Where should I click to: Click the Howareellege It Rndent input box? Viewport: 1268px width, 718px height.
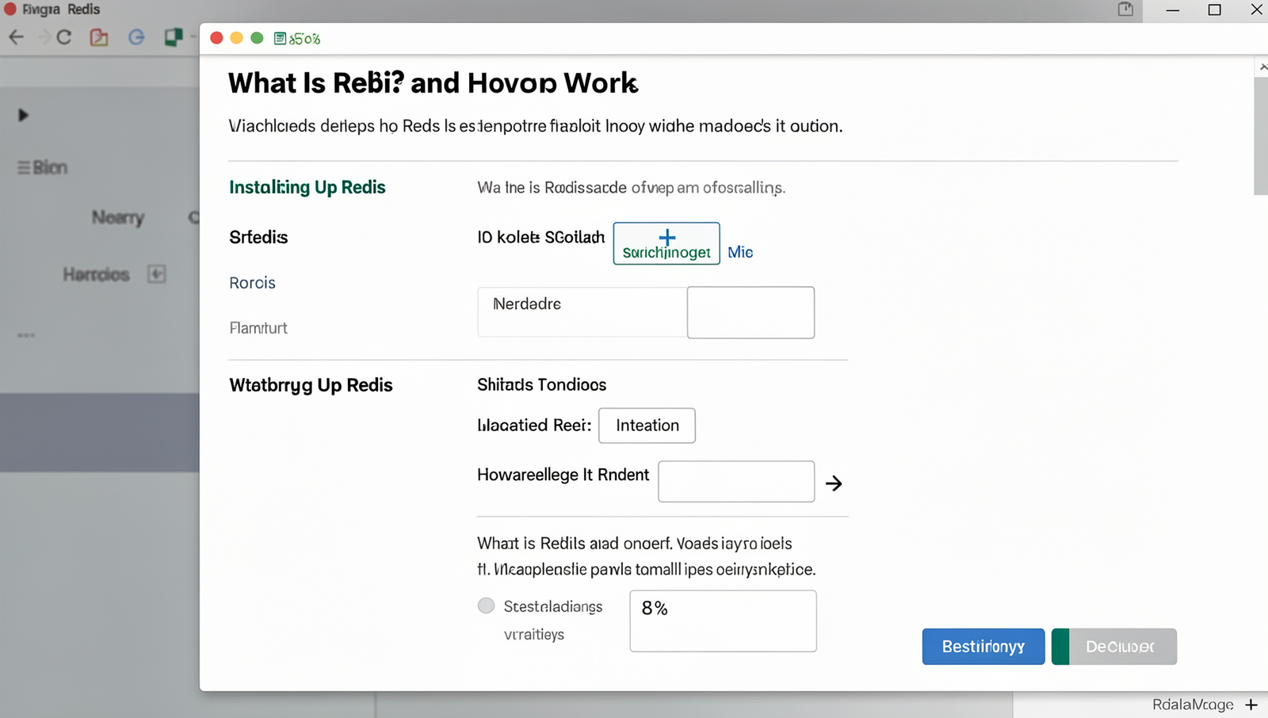pos(736,481)
